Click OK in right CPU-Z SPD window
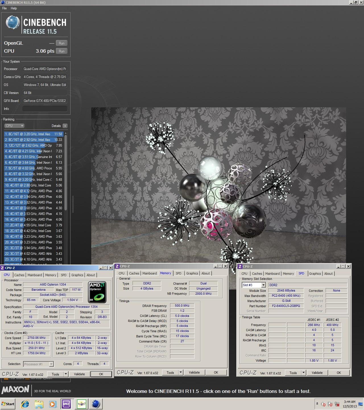 [339, 373]
